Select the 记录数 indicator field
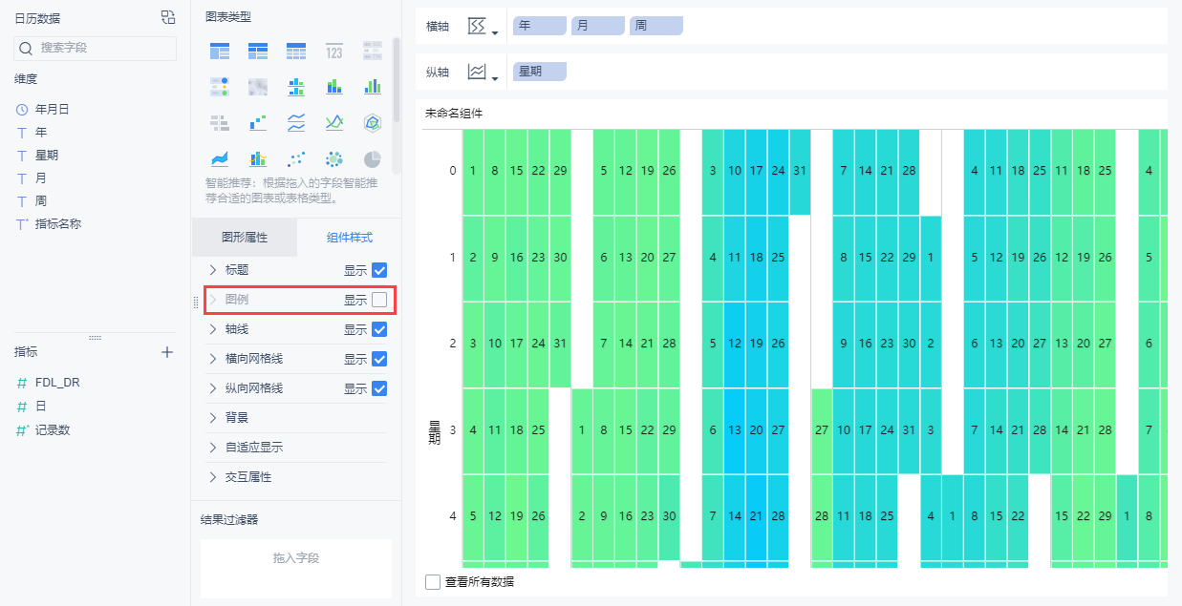1182x606 pixels. [53, 430]
